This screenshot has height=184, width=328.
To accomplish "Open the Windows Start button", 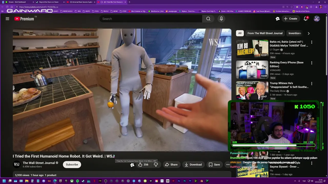I will (x=4, y=181).
